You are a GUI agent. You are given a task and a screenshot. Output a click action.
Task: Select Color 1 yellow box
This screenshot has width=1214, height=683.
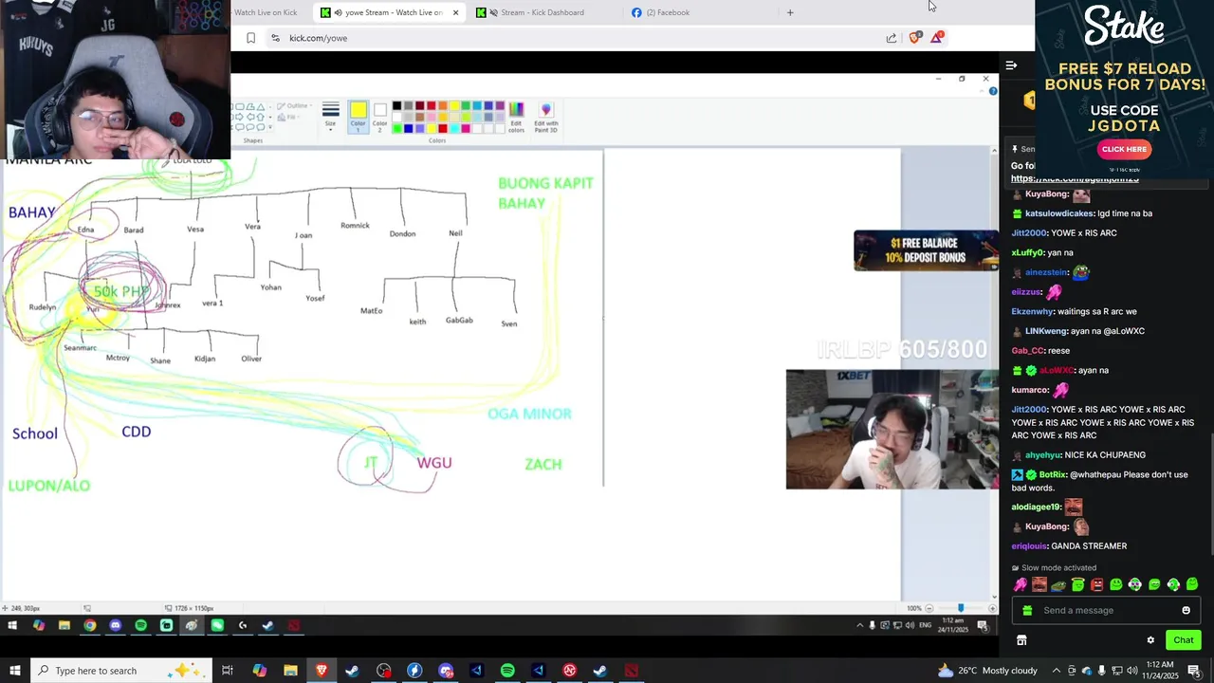(x=358, y=117)
